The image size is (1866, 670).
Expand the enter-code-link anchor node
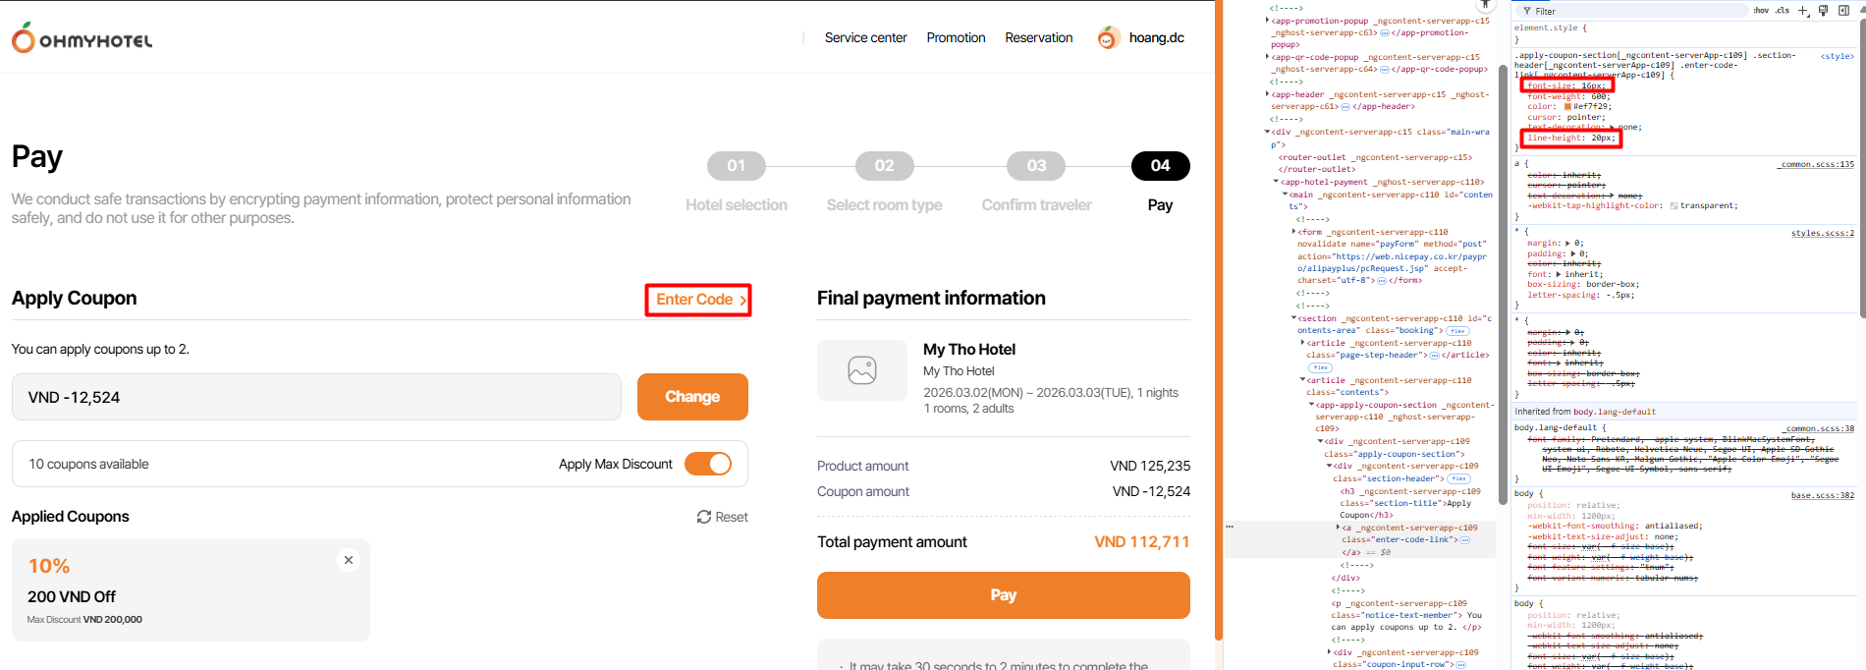pos(1339,528)
